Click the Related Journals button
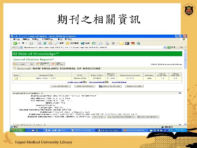Screen dimensions: 197x148 [x=134, y=86]
